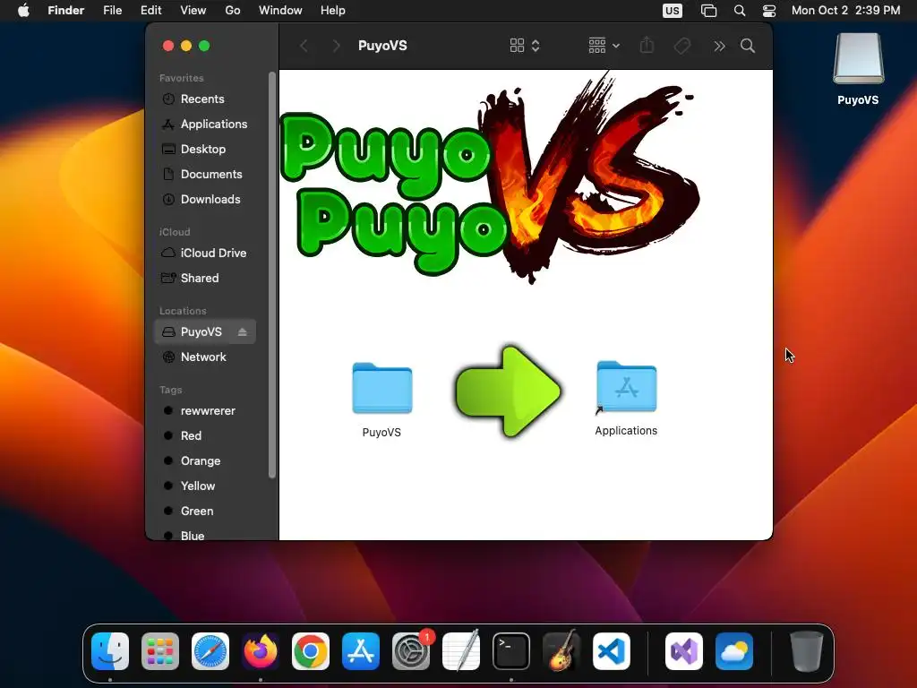This screenshot has width=917, height=688.
Task: Open the View menu
Action: [x=193, y=11]
